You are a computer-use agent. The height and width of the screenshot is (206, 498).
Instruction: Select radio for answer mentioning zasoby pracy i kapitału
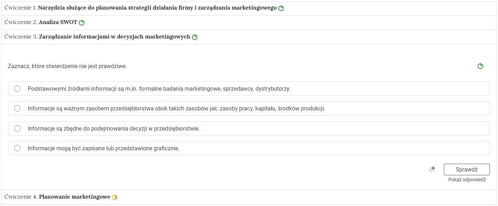[x=17, y=108]
